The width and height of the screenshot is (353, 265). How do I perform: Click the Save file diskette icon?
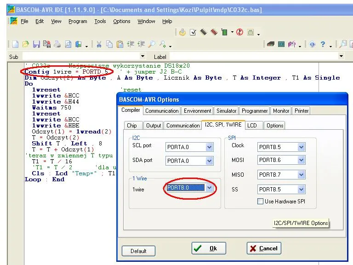click(x=36, y=45)
